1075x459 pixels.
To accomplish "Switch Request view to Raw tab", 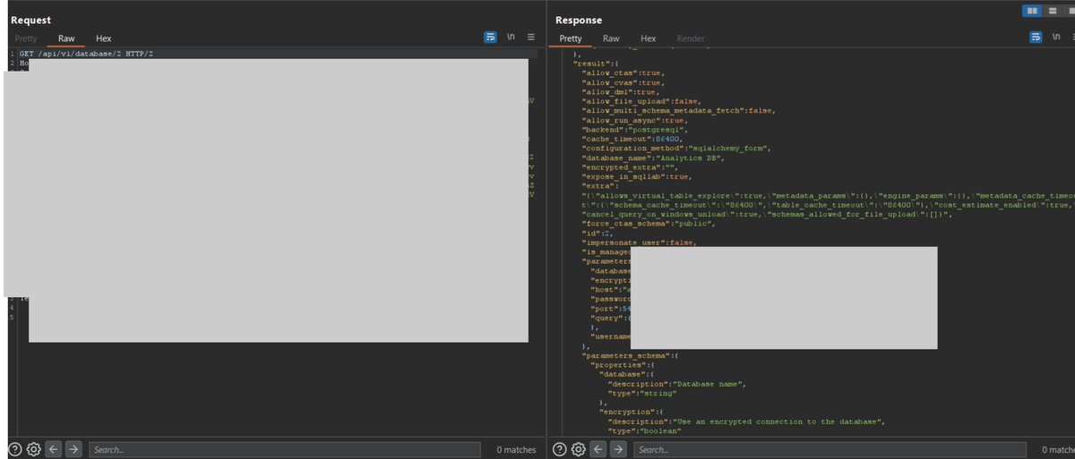I will click(x=66, y=38).
